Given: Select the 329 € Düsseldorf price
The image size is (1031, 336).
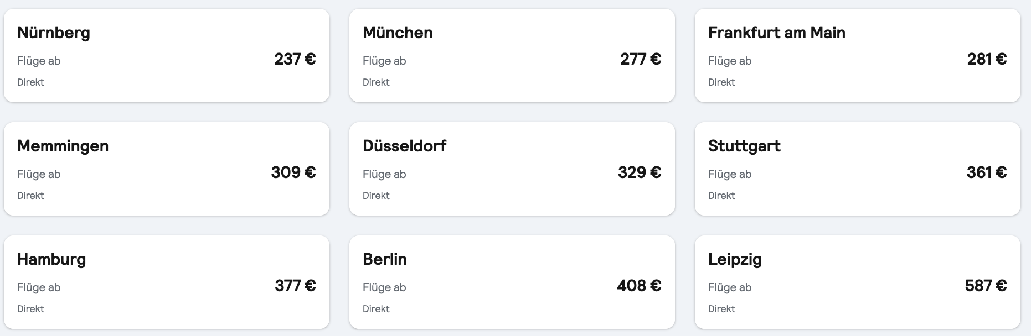Looking at the screenshot, I should pos(640,172).
